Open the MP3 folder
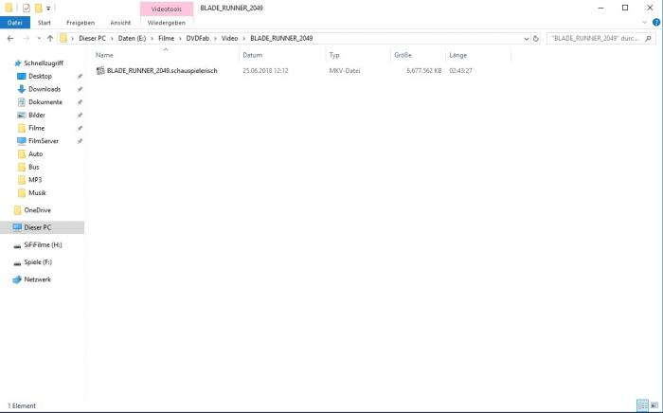The height and width of the screenshot is (413, 663). (35, 180)
